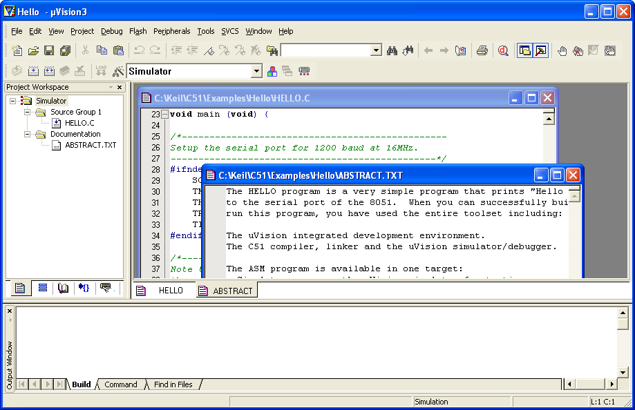Minimize the HELLO.C document window
Viewport: 635px width, 410px height.
(x=515, y=98)
